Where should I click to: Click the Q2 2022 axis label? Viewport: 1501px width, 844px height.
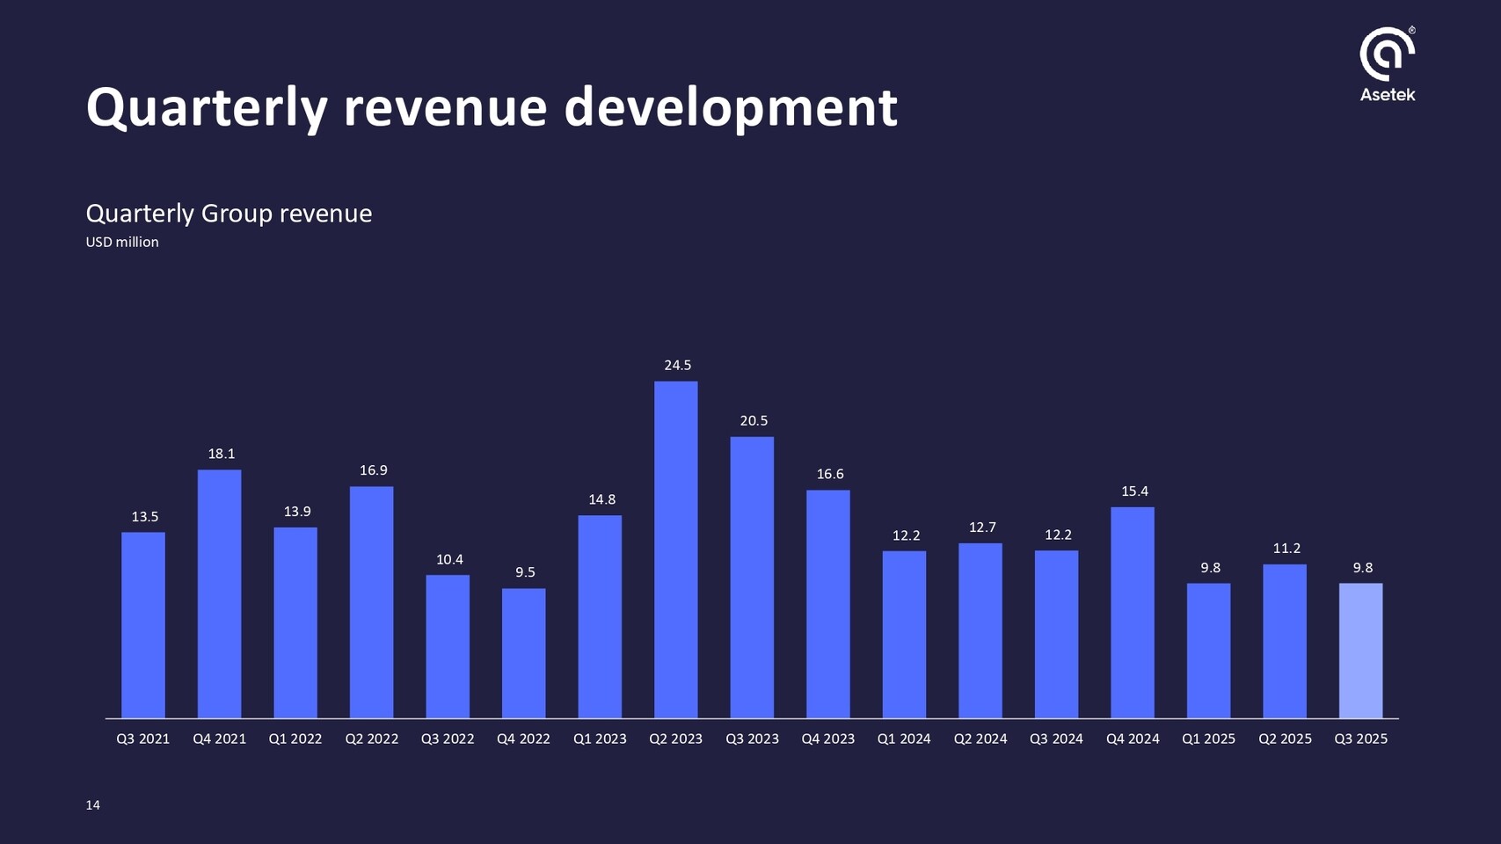coord(371,739)
